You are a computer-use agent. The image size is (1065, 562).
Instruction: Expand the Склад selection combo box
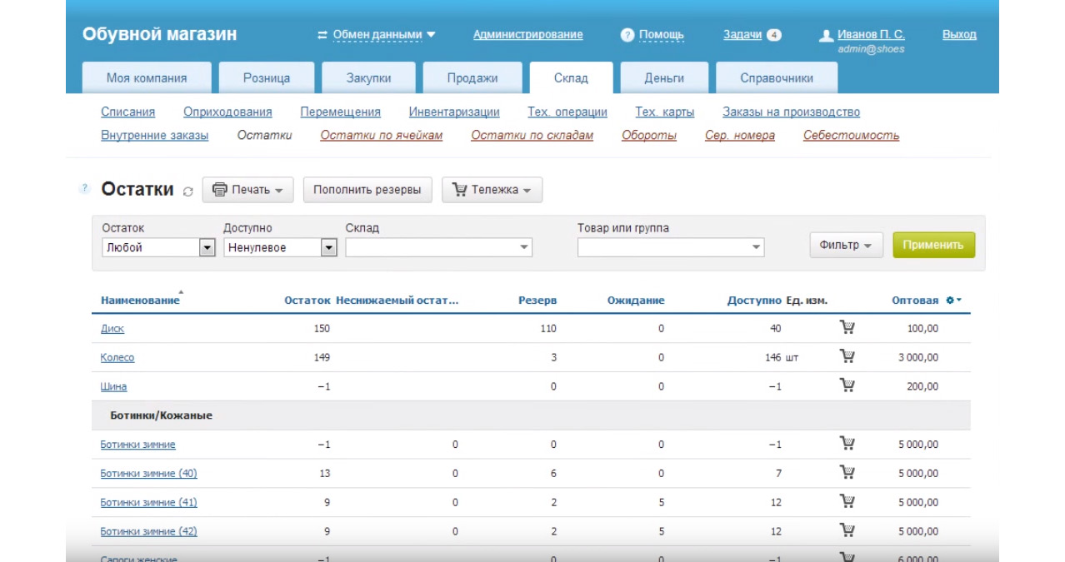438,247
